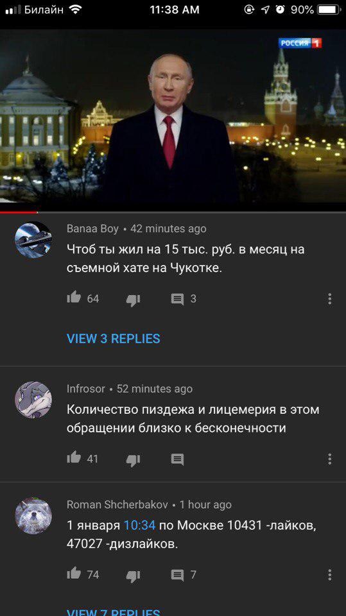The width and height of the screenshot is (346, 616).
Task: Reply to the Infrosor comment
Action: pos(177,459)
